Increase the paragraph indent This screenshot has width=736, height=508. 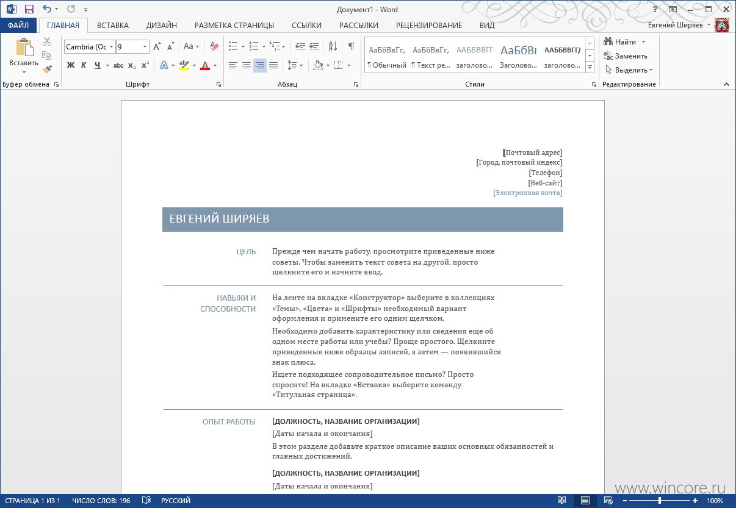tap(314, 46)
